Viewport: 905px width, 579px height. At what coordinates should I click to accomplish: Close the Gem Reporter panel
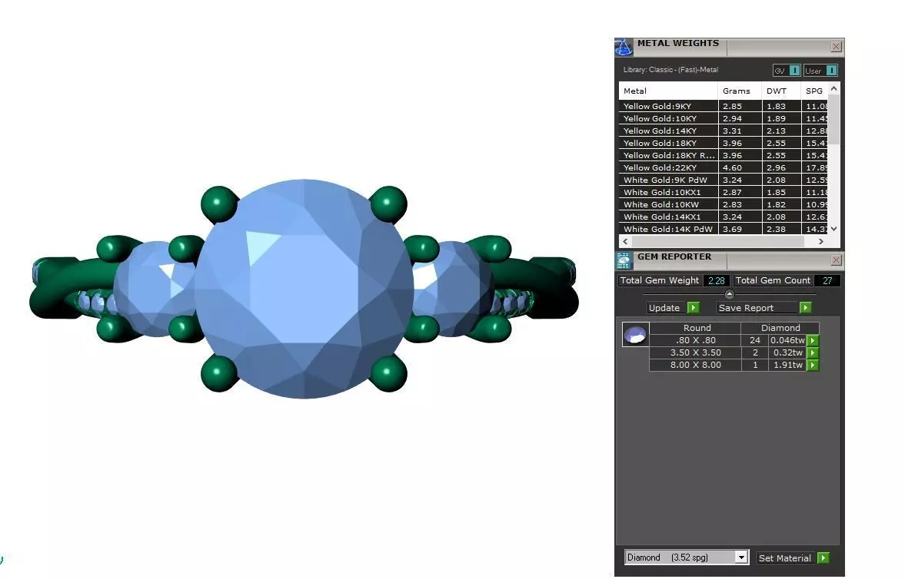pos(836,260)
